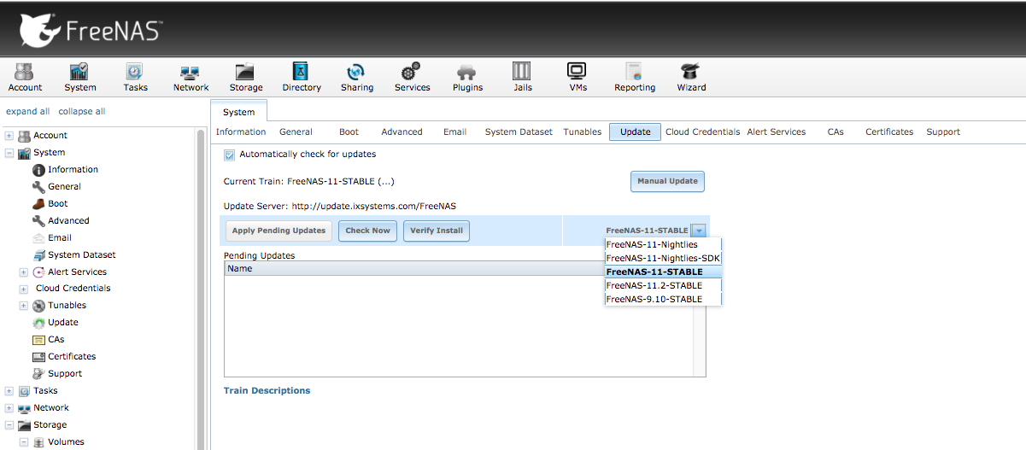Switch to the Certificates tab
Screen dimensions: 1026x450
(889, 131)
